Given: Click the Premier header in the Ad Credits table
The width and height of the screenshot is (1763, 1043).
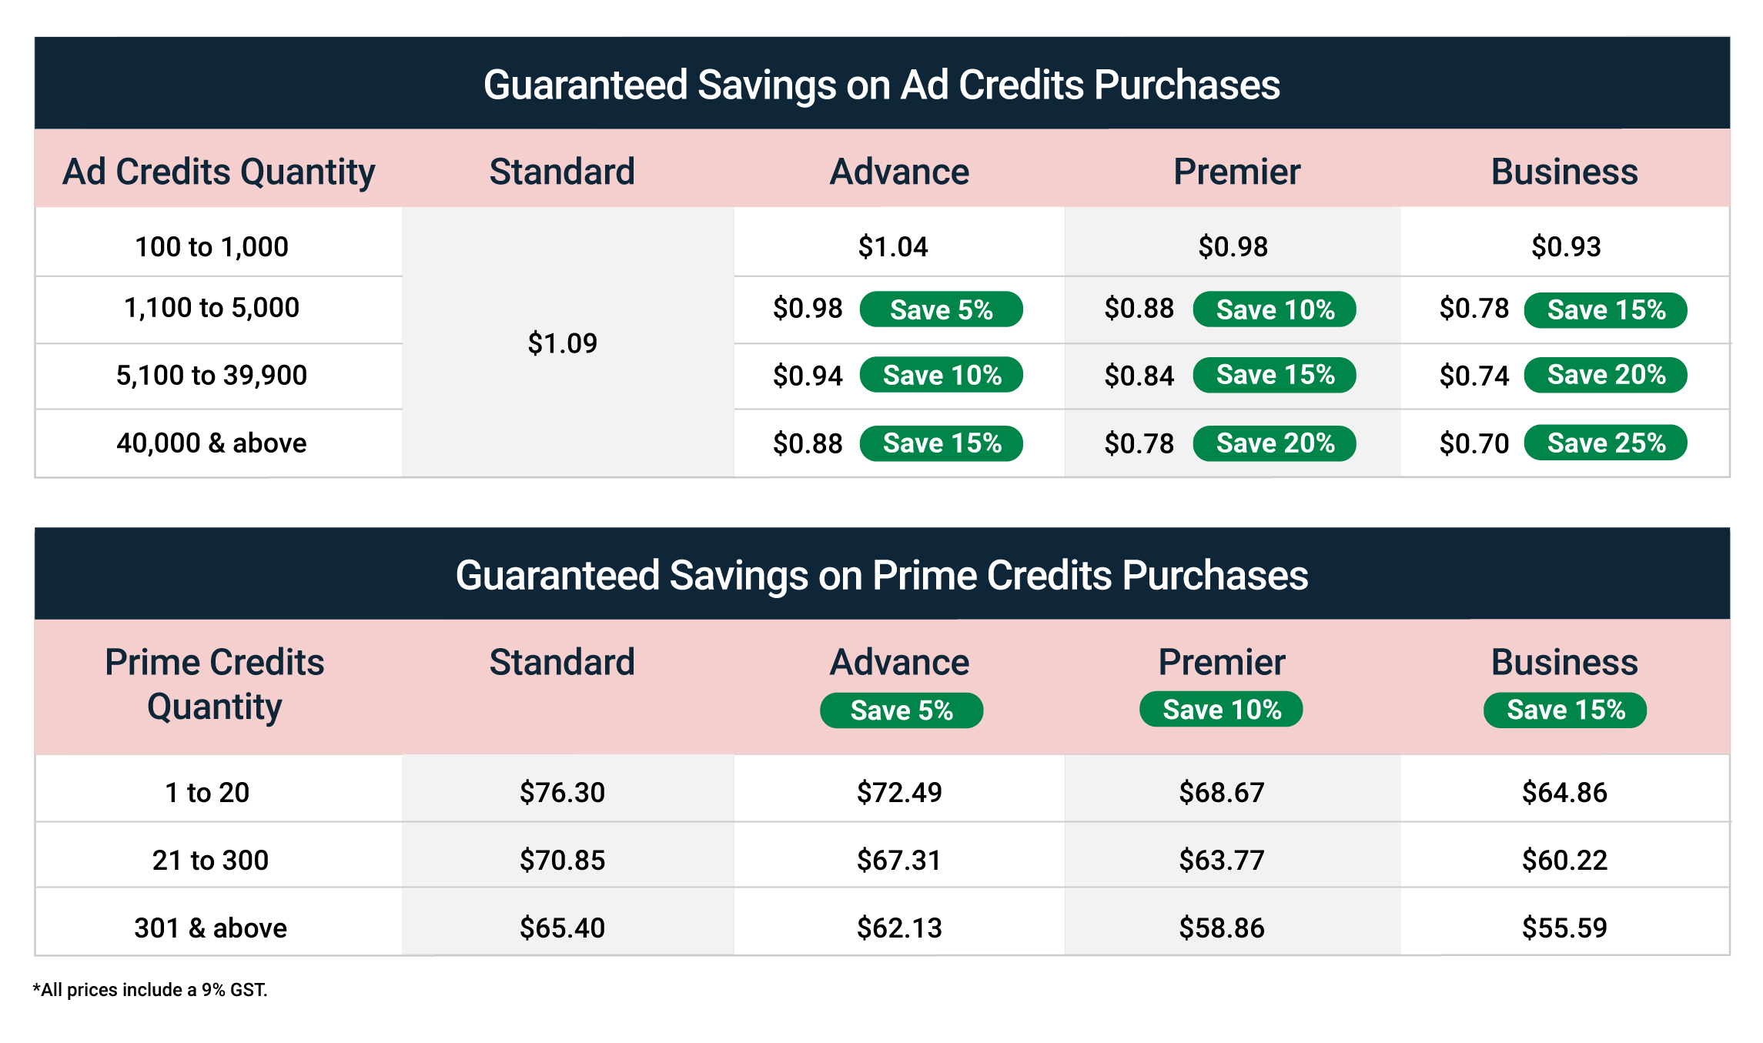Looking at the screenshot, I should [x=1236, y=171].
